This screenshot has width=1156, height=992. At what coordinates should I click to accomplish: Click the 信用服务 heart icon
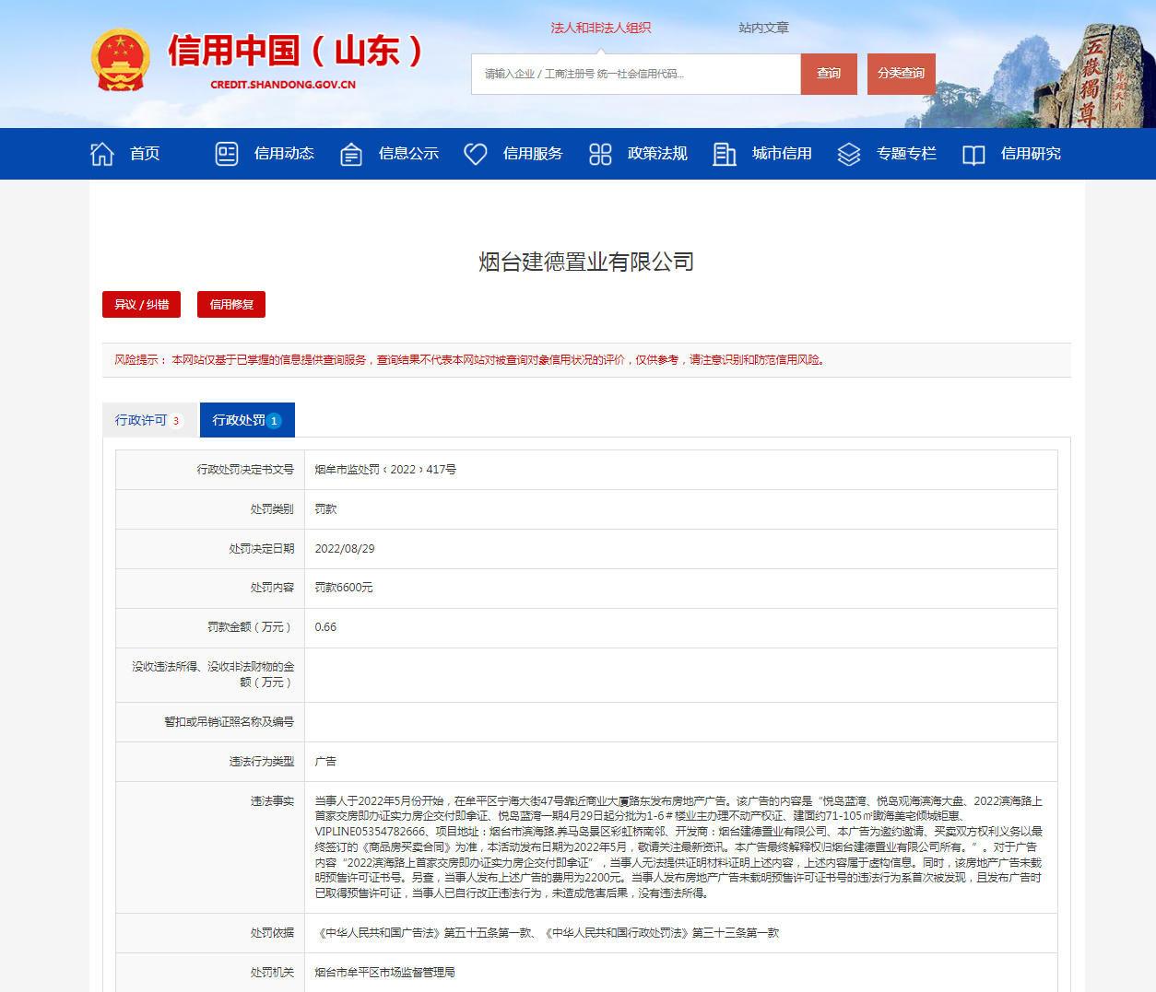point(476,154)
